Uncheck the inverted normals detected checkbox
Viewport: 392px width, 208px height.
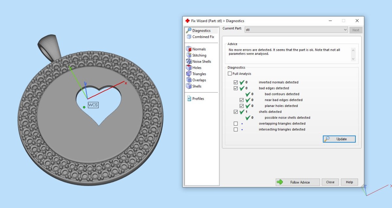[236, 82]
